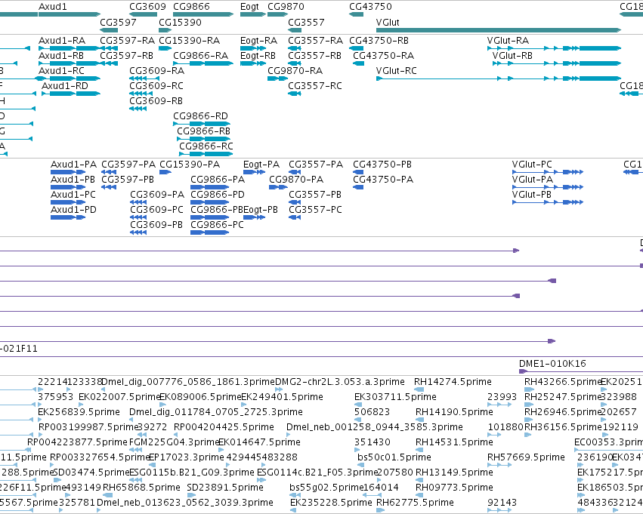This screenshot has height=514, width=643.
Task: Click EST Dmel_dig_011784_0705_2725.3prime
Action: point(216,412)
